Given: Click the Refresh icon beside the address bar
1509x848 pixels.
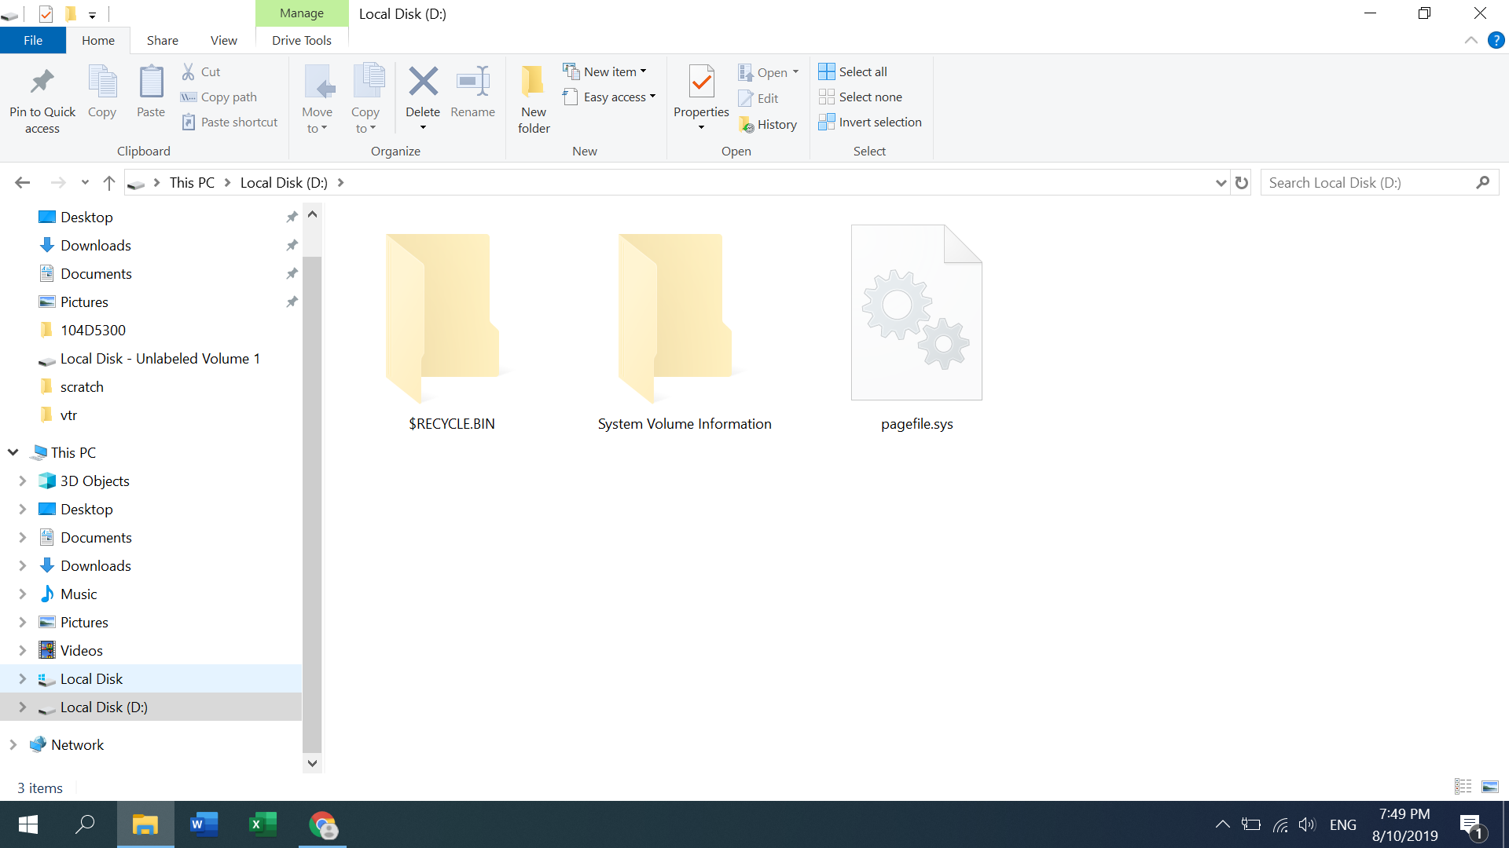Looking at the screenshot, I should click(1242, 183).
